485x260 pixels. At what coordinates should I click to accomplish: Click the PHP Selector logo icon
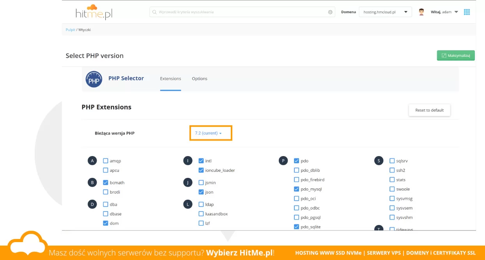coord(94,79)
